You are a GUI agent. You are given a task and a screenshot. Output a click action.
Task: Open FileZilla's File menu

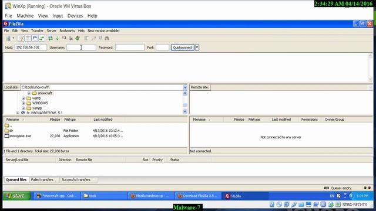(6, 31)
